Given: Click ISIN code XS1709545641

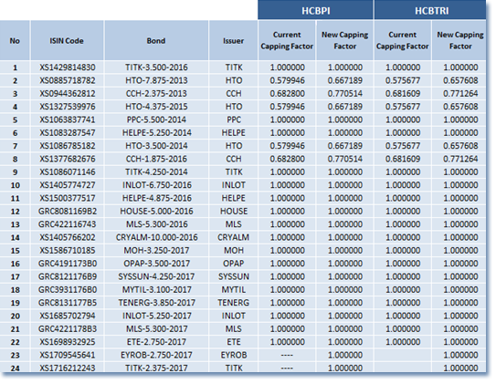Looking at the screenshot, I should pos(68,355).
